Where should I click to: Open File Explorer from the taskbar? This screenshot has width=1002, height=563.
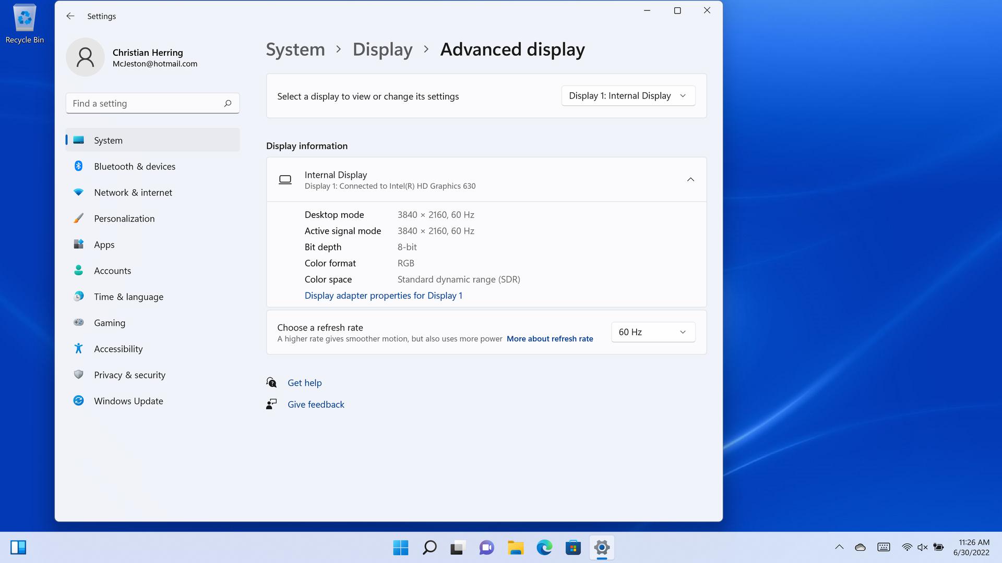tap(516, 547)
